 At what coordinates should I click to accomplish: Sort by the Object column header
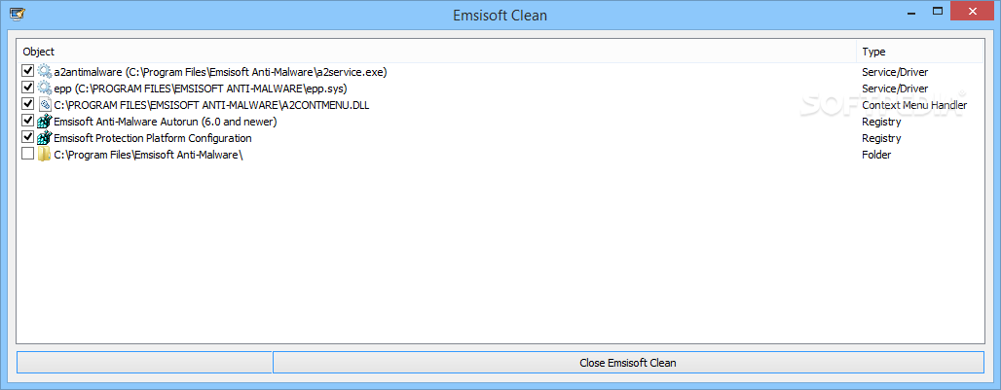[x=436, y=52]
